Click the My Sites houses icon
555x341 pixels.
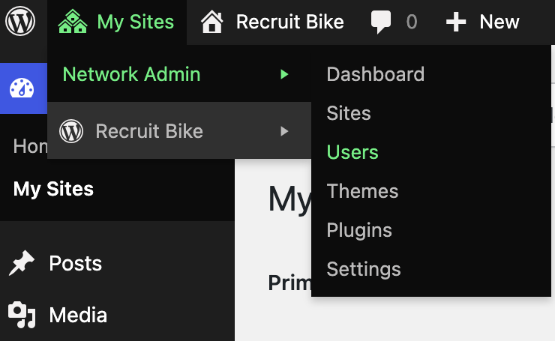[73, 22]
